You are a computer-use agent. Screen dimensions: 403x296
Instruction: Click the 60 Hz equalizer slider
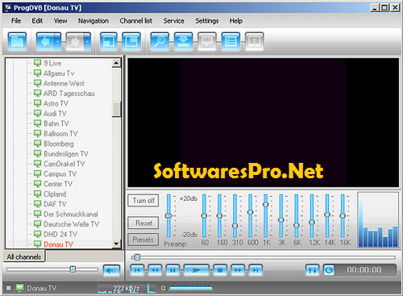pyautogui.click(x=204, y=215)
